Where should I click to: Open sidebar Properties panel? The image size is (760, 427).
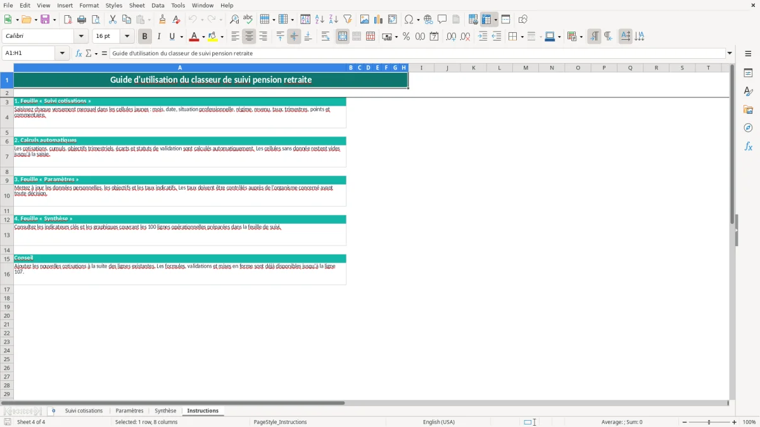click(x=748, y=73)
